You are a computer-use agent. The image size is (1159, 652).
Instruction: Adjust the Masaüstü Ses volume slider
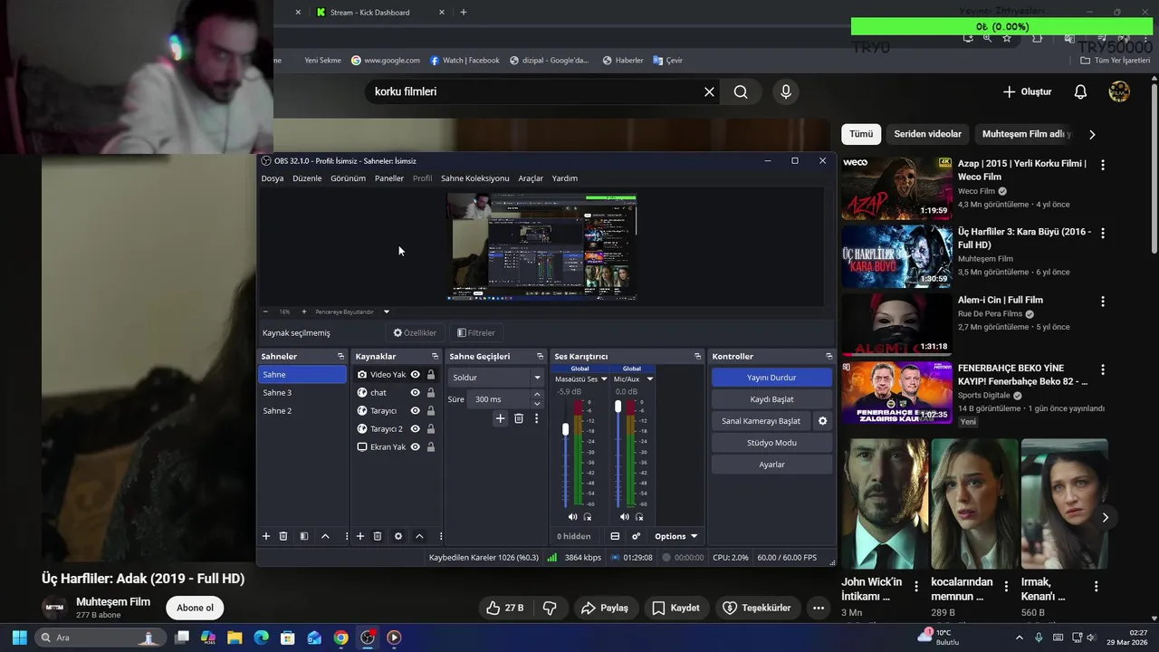(x=566, y=429)
